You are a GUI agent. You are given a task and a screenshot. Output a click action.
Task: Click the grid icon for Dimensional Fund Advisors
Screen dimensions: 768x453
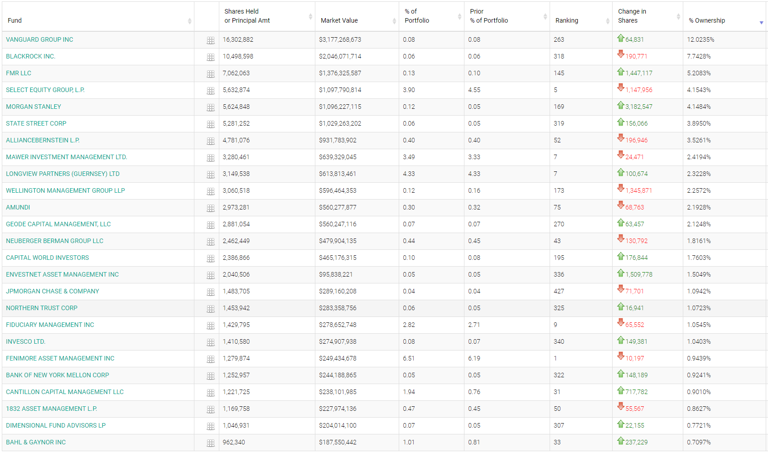point(211,426)
